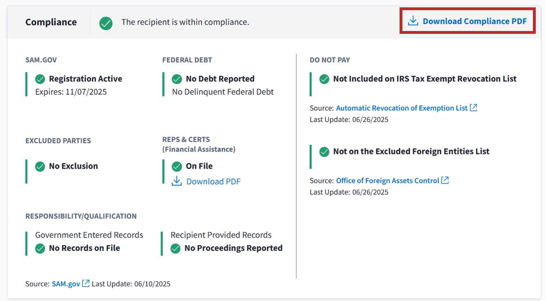
Task: Click the Reps & Certs Download PDF link
Action: tap(213, 181)
